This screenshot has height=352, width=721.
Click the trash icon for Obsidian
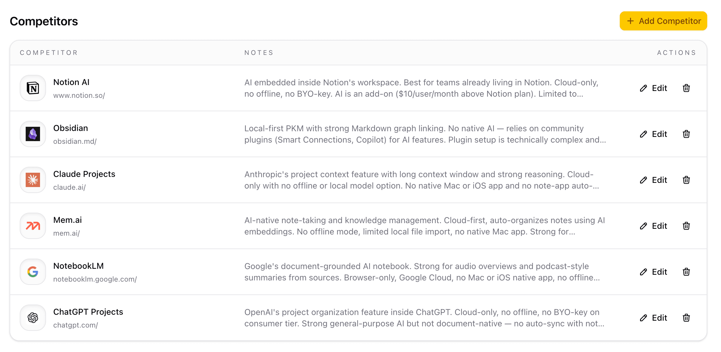point(686,134)
